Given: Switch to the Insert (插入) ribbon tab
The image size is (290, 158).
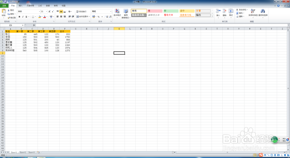Looking at the screenshot, I should tap(21, 6).
